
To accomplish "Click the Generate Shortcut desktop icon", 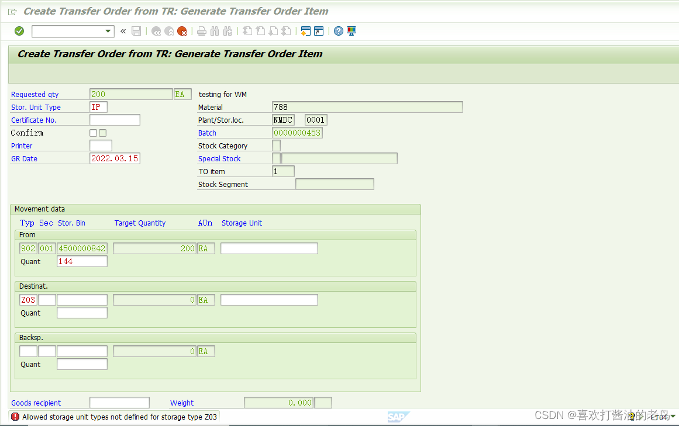I will pos(318,31).
